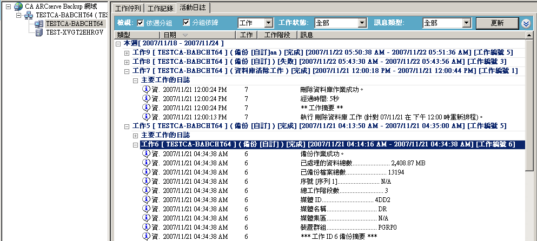The height and width of the screenshot is (241, 537).
Task: Click the 更新 refresh button
Action: tap(497, 23)
